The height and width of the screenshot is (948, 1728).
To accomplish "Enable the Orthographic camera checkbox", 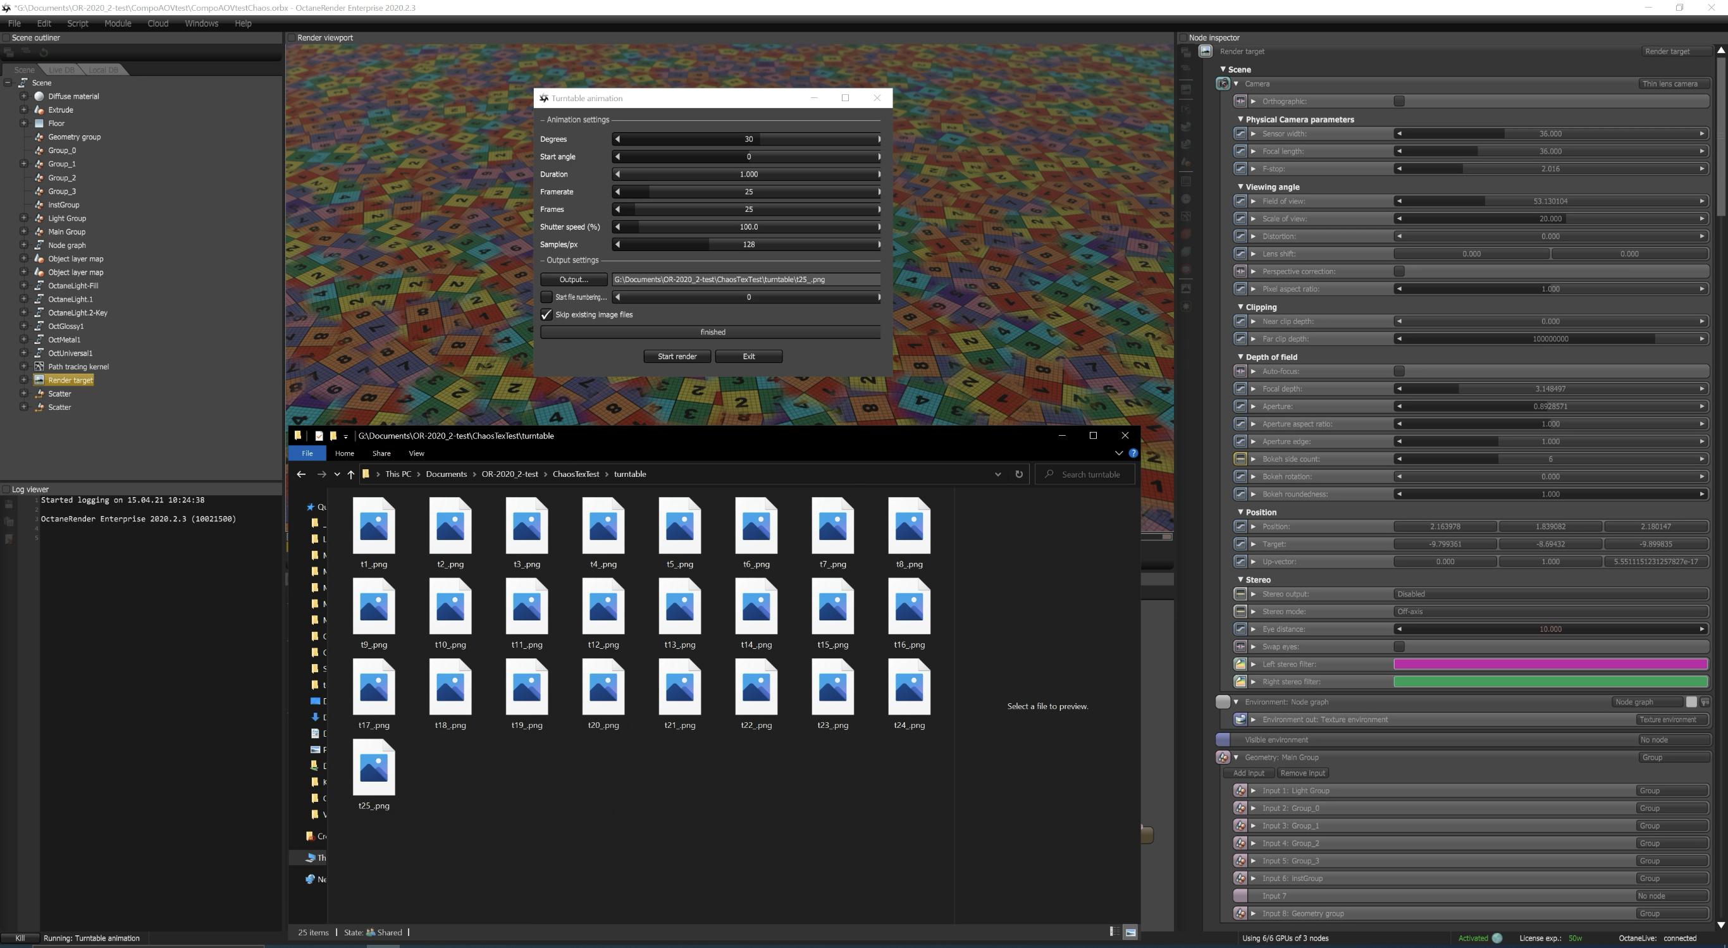I will point(1398,101).
